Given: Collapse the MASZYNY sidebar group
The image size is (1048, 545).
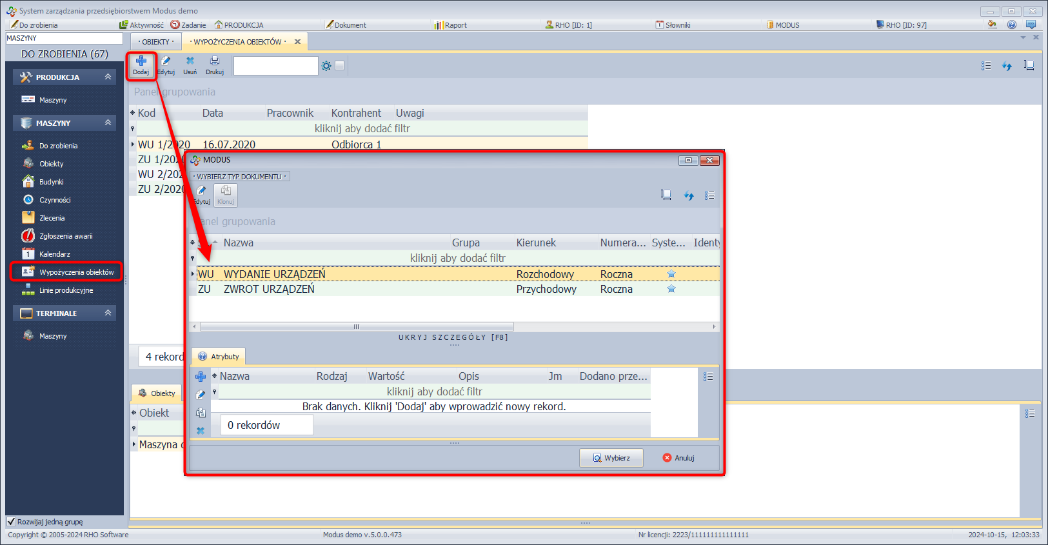Looking at the screenshot, I should point(108,123).
